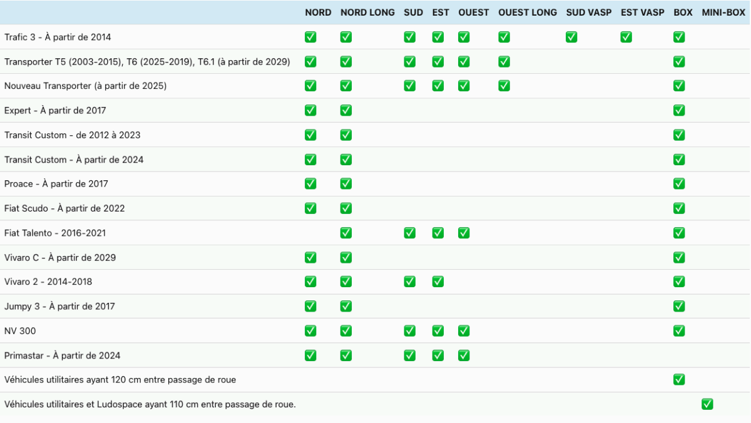The image size is (751, 423).
Task: Click MINI-BOX check mark for Ludospace row
Action: coord(707,404)
